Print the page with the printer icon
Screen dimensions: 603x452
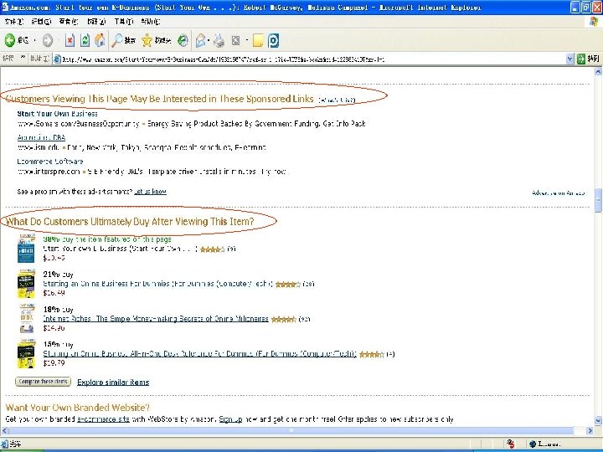click(219, 40)
